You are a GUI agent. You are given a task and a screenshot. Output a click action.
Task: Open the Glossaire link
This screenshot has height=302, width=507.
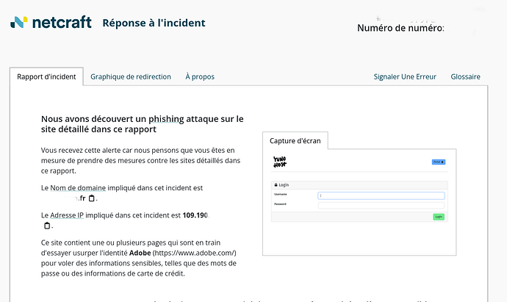[x=465, y=76]
